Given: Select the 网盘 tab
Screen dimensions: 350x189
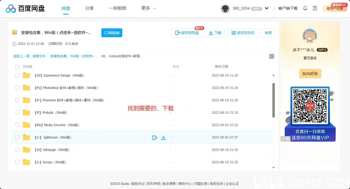Looking at the screenshot, I should tap(66, 8).
